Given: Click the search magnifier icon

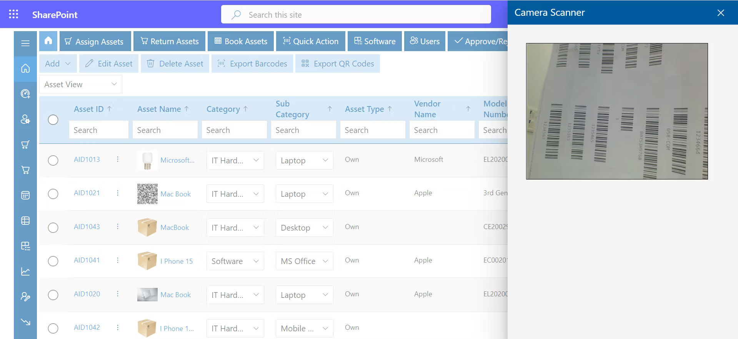Looking at the screenshot, I should pyautogui.click(x=236, y=15).
